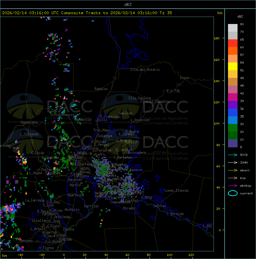Click the 'eburn' legend label

tap(245, 170)
